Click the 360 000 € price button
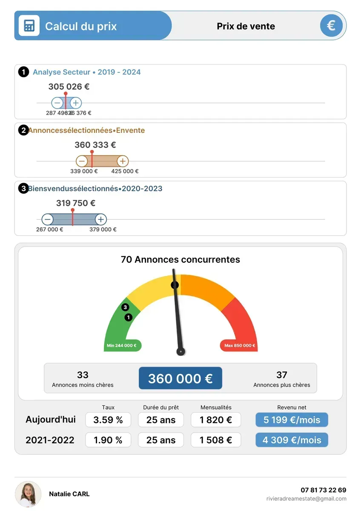 pyautogui.click(x=180, y=378)
